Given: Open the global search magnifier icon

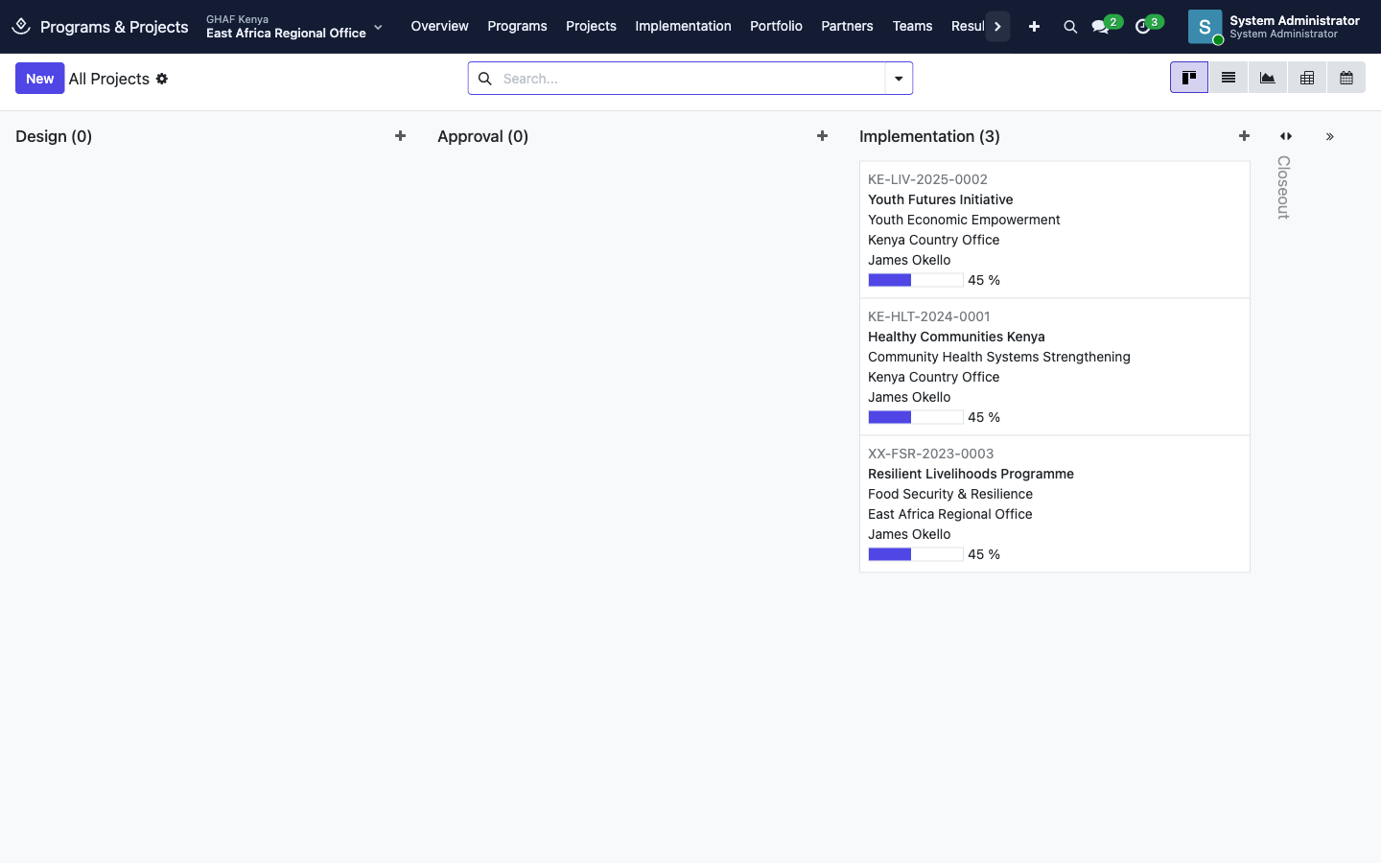Looking at the screenshot, I should (1070, 27).
